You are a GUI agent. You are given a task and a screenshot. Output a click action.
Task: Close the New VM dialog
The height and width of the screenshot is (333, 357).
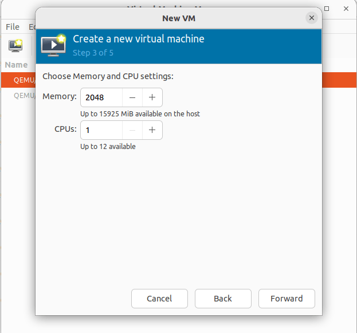(x=312, y=18)
